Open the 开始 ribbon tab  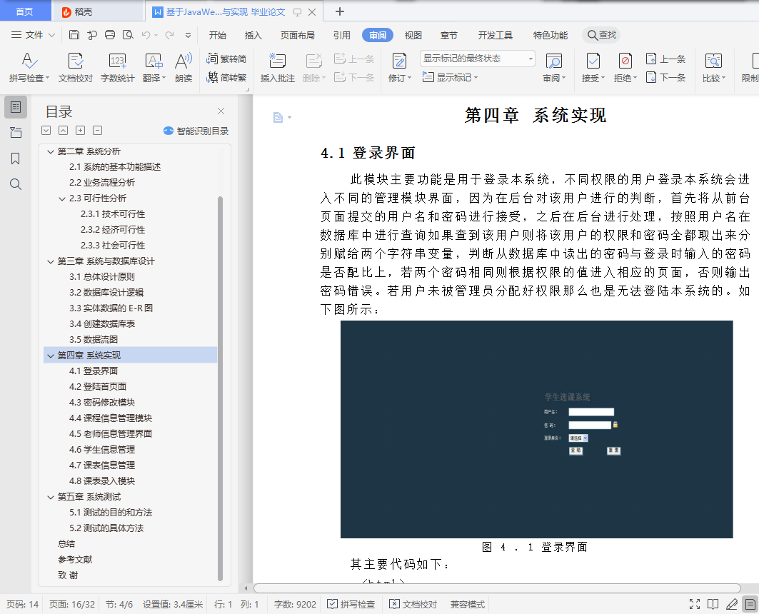point(217,35)
